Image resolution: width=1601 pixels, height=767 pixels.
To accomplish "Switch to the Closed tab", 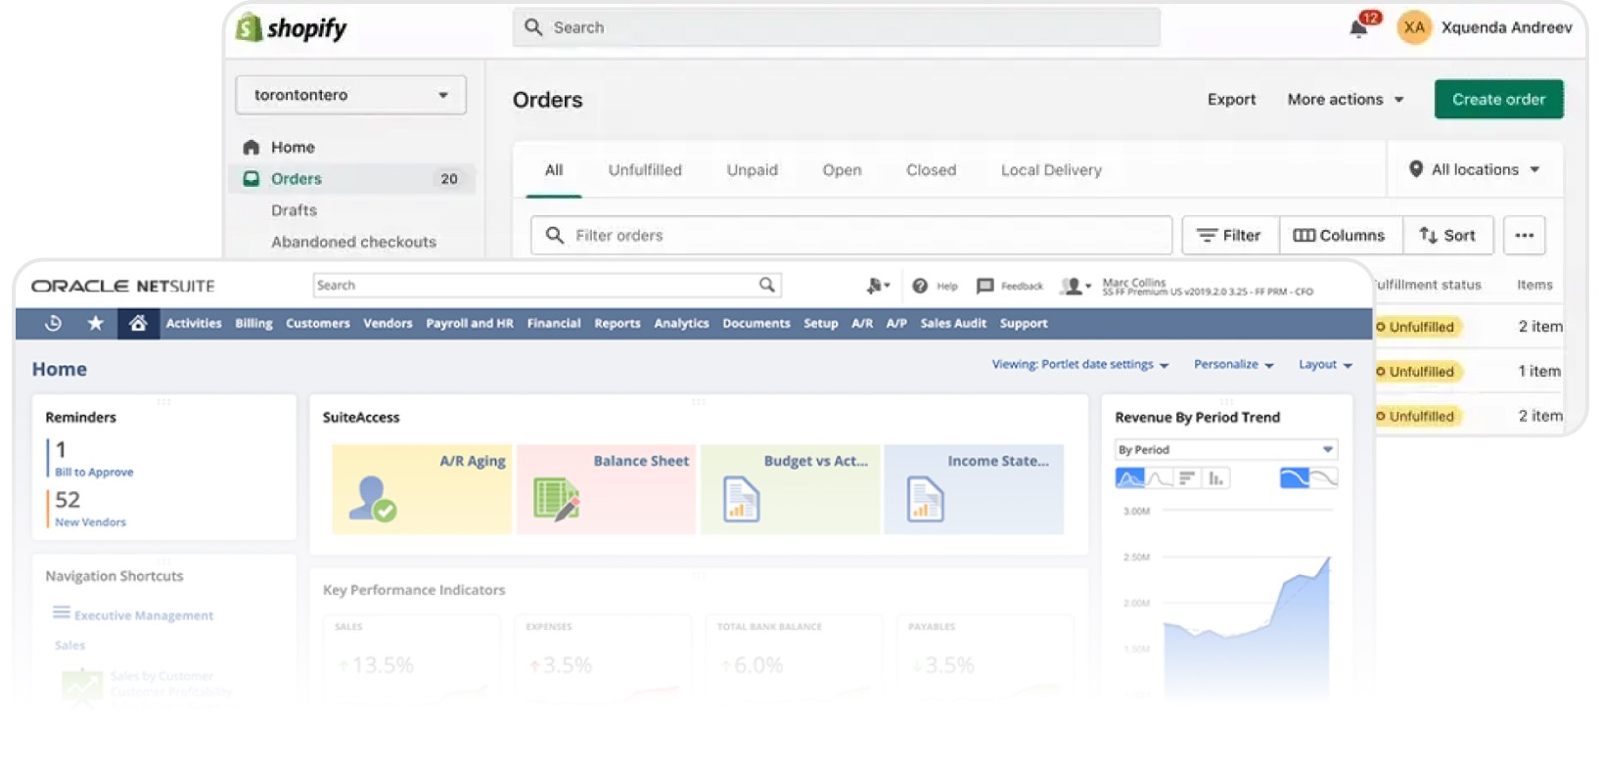I will (931, 169).
